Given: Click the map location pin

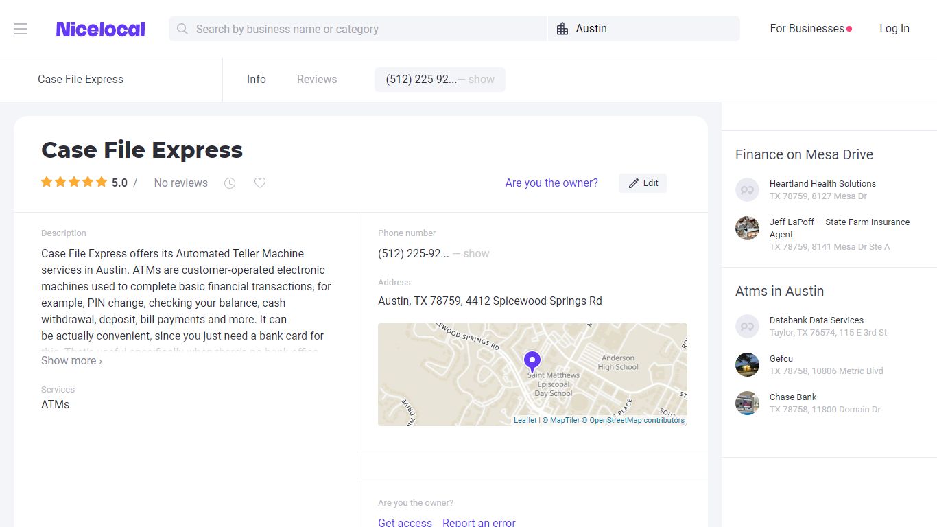Looking at the screenshot, I should coord(532,362).
